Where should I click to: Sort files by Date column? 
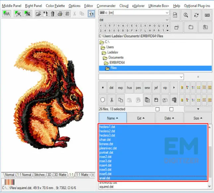coord(169,118)
